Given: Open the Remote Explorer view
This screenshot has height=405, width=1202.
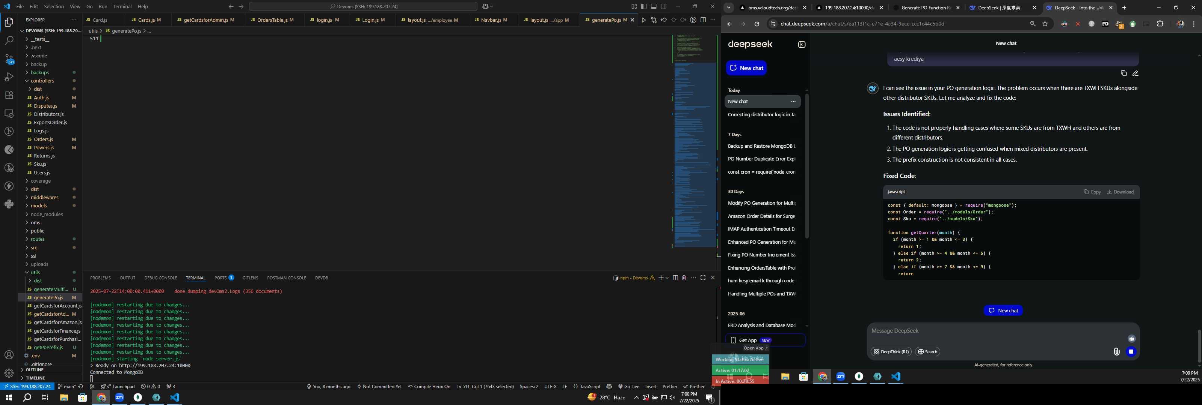Looking at the screenshot, I should click(x=9, y=113).
